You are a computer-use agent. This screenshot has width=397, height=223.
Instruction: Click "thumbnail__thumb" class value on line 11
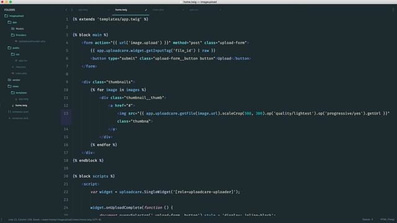click(144, 98)
